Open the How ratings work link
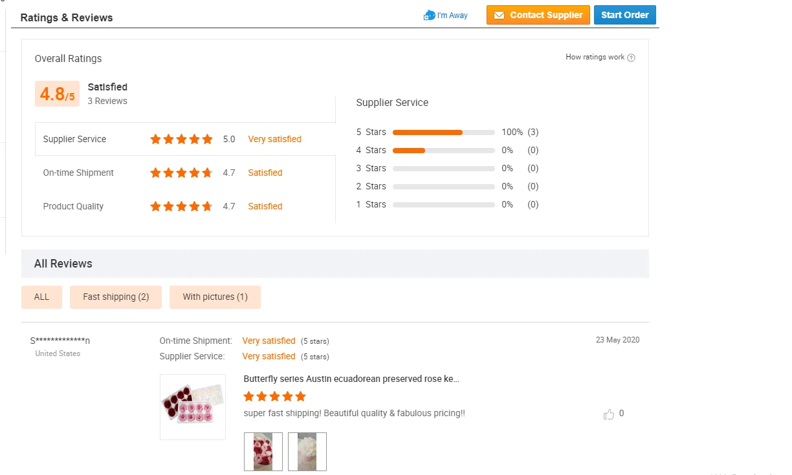 coord(595,58)
